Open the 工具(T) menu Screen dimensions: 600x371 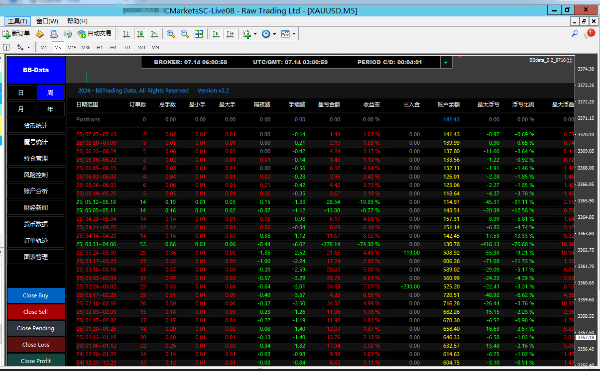pos(18,21)
